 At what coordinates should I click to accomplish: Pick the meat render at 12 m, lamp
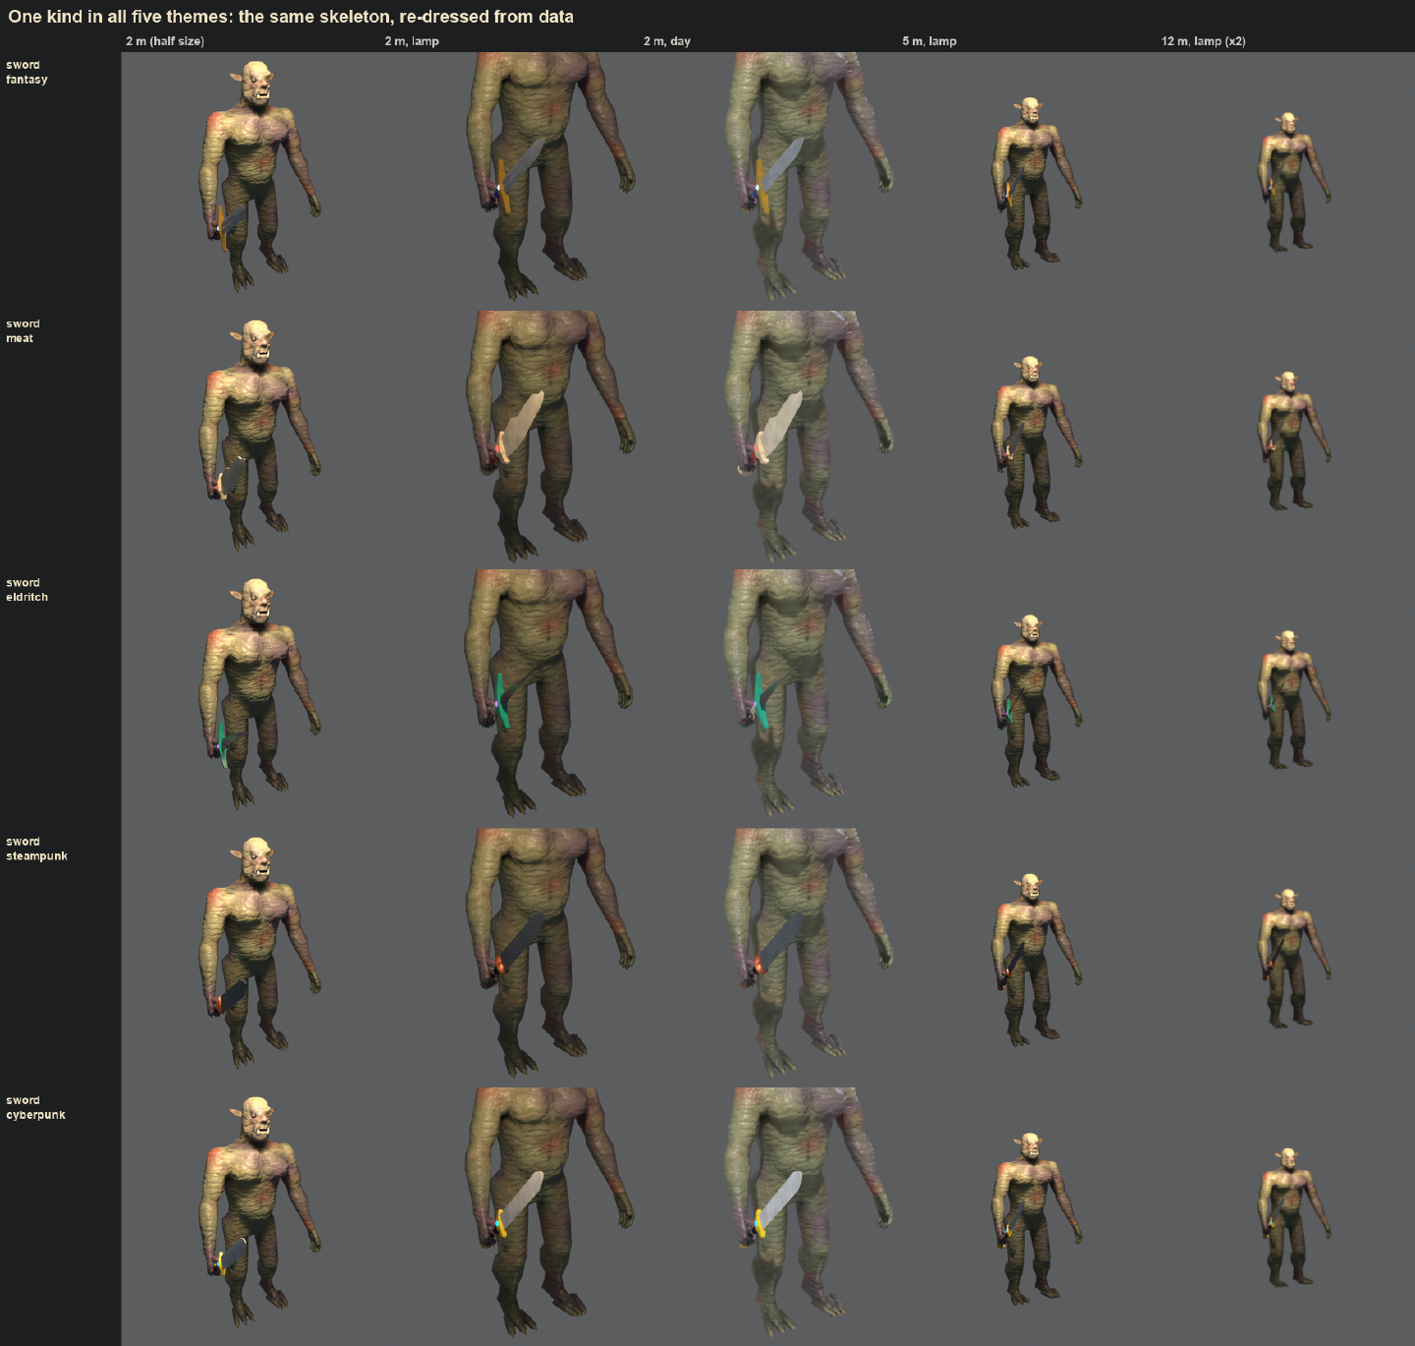click(1286, 440)
